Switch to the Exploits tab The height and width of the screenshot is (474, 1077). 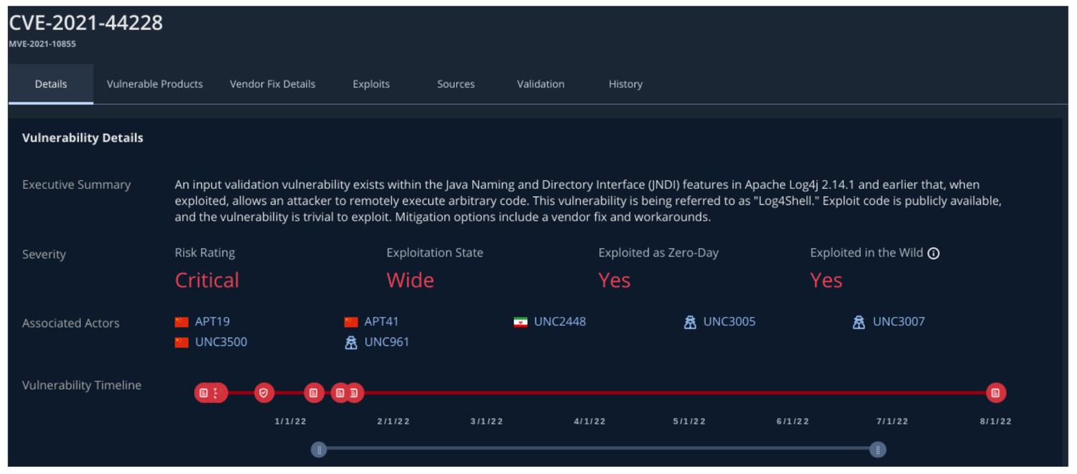pos(371,84)
